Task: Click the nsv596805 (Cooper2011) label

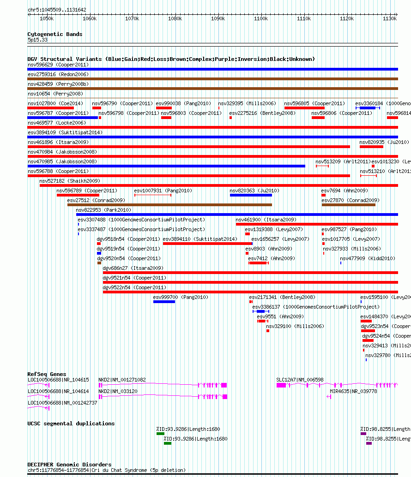Action: (x=314, y=103)
